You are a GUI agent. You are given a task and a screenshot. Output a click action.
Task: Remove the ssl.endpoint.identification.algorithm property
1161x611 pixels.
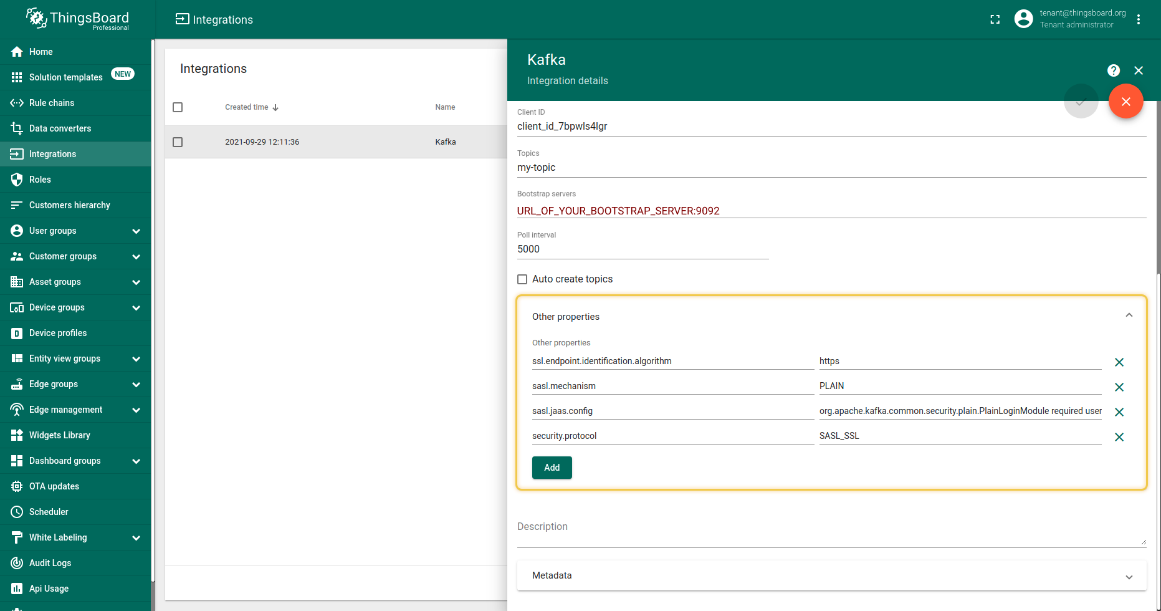coord(1119,362)
